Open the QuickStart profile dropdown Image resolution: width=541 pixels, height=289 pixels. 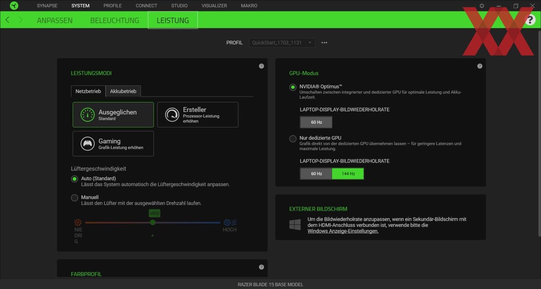click(282, 42)
